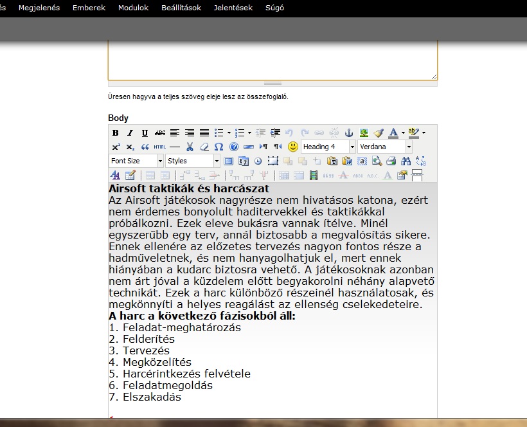Open the Súgó help menu
The width and height of the screenshot is (527, 427).
[x=274, y=8]
